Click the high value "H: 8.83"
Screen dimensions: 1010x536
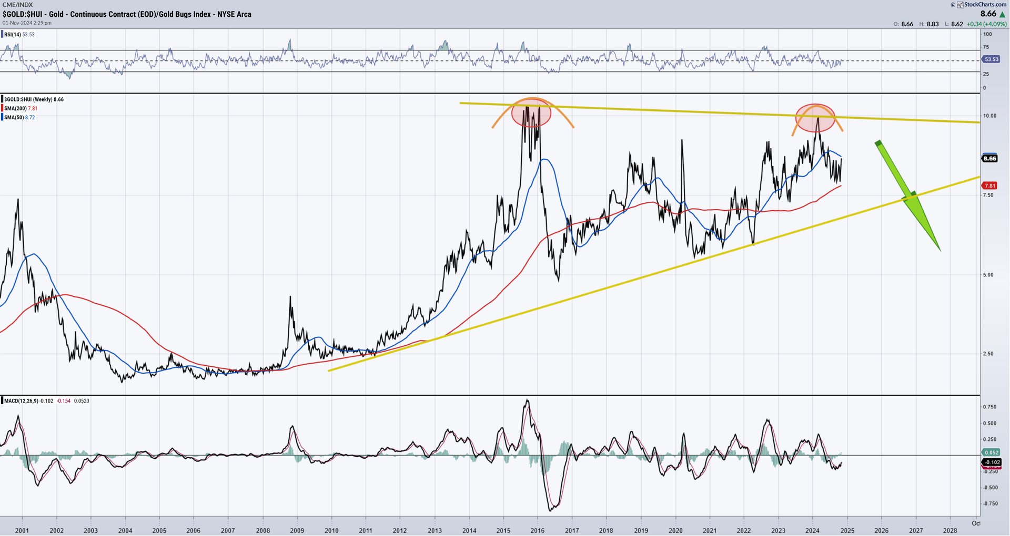point(929,24)
